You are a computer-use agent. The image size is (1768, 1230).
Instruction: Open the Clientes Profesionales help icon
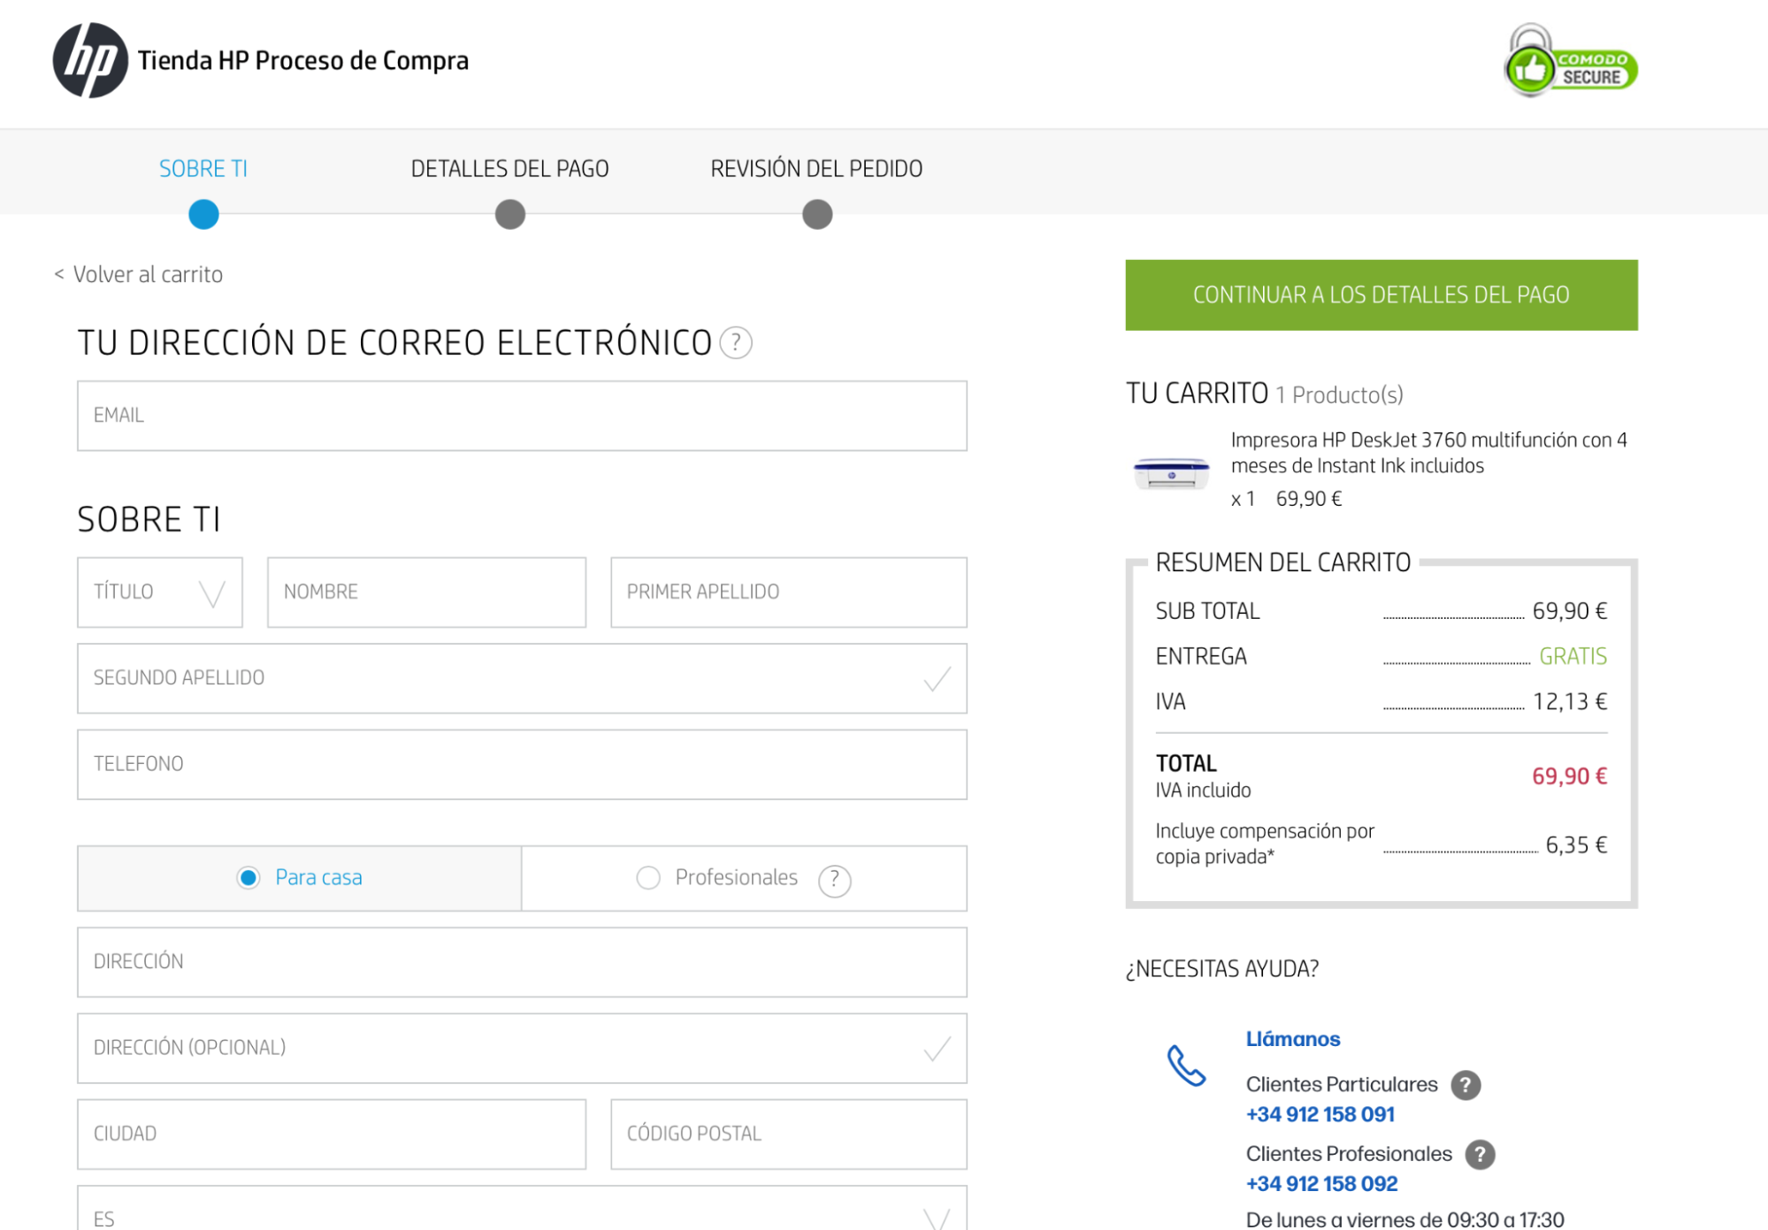(x=1480, y=1154)
